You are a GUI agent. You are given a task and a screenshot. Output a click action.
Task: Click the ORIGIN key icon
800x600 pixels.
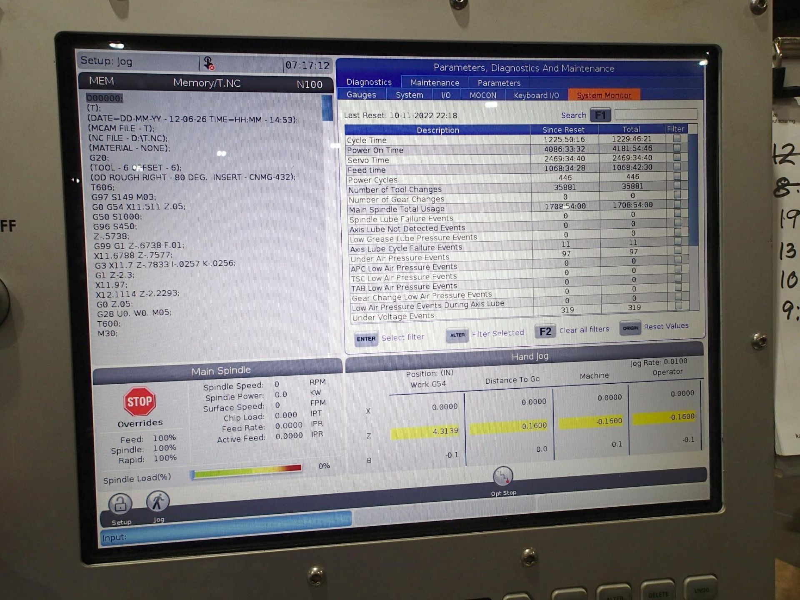630,328
